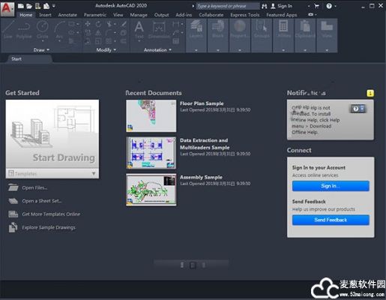Image resolution: width=386 pixels, height=300 pixels.
Task: Expand the Help menu dropdown arrow
Action: [336, 6]
